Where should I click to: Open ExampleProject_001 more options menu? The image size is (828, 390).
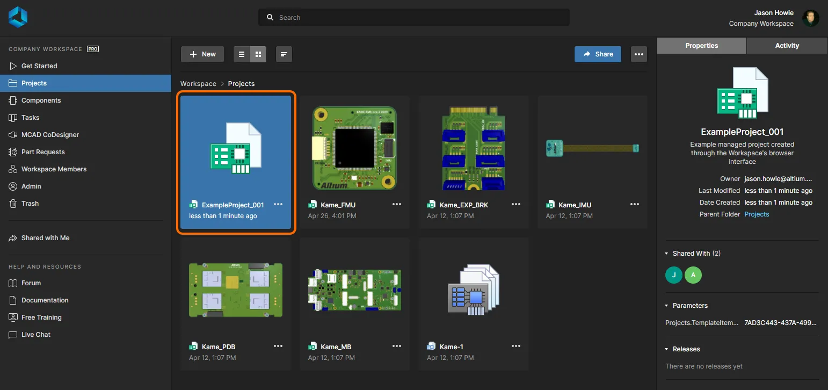(x=278, y=204)
